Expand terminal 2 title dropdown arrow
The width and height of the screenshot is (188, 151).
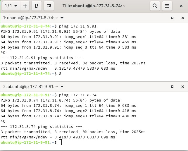click(62, 86)
